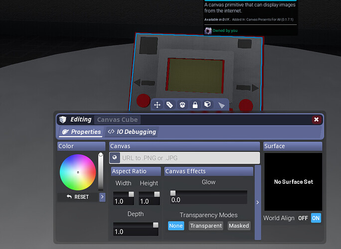The width and height of the screenshot is (341, 249).
Task: Click the Aspect Ratio header
Action: [x=136, y=171]
